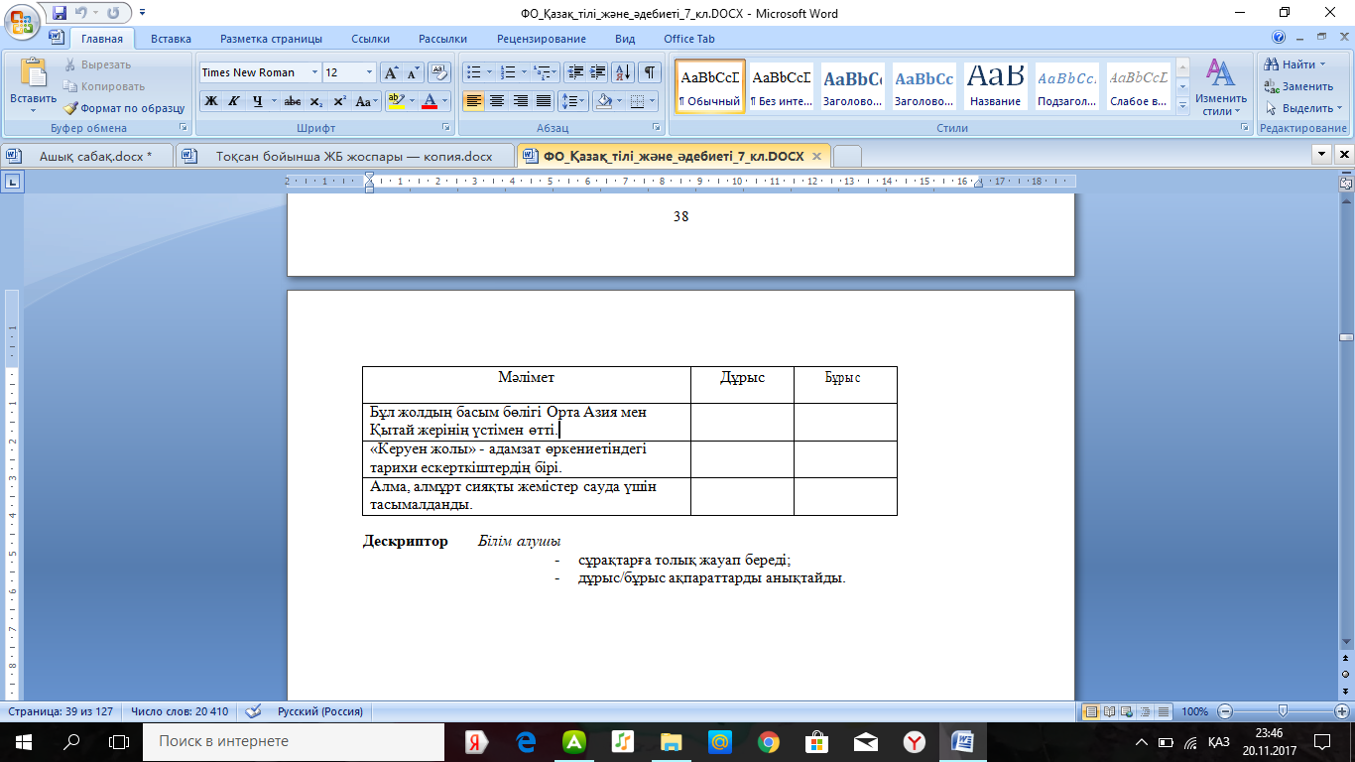Switch to Рецензирование tab
The image size is (1355, 762).
click(541, 39)
